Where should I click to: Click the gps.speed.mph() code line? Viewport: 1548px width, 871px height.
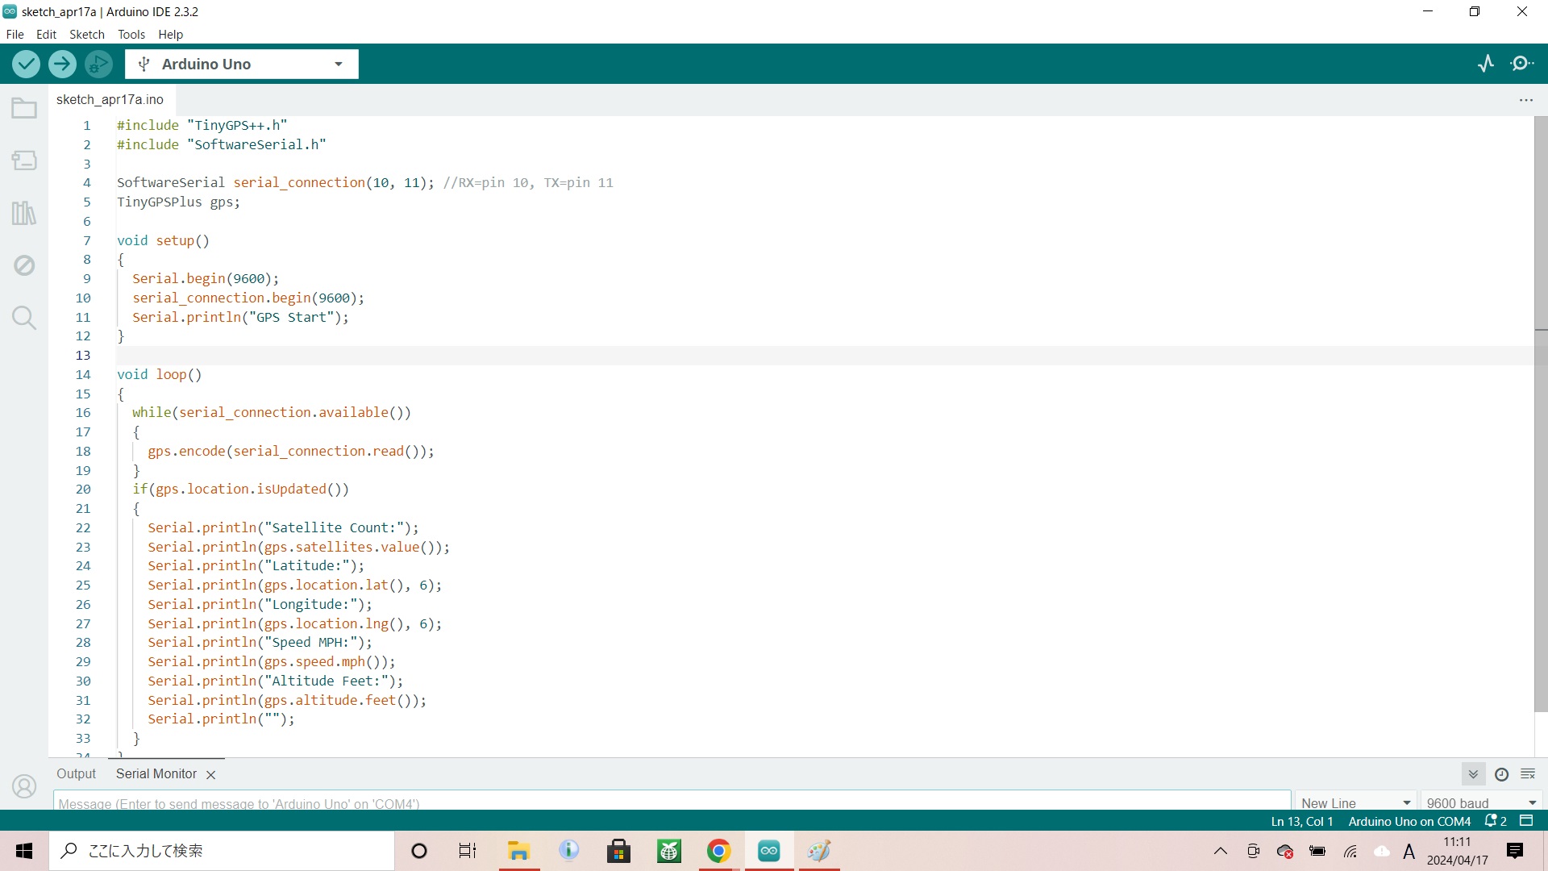(272, 662)
